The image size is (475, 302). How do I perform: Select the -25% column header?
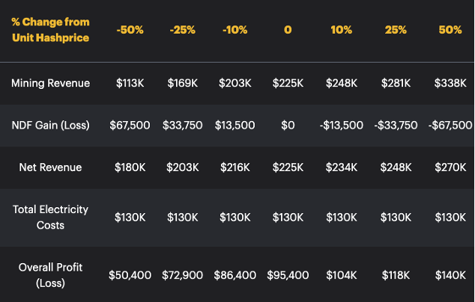182,30
